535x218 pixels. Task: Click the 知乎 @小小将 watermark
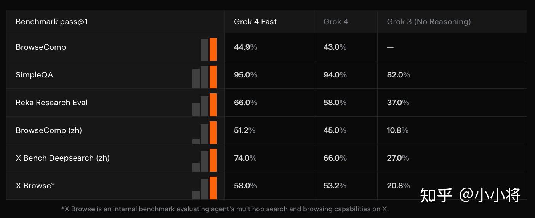pyautogui.click(x=470, y=195)
